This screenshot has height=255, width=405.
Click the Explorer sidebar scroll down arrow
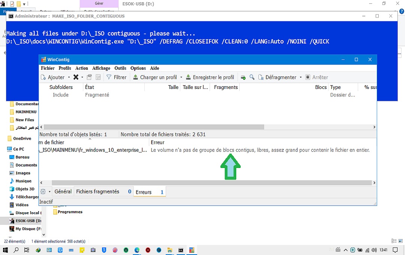43,235
